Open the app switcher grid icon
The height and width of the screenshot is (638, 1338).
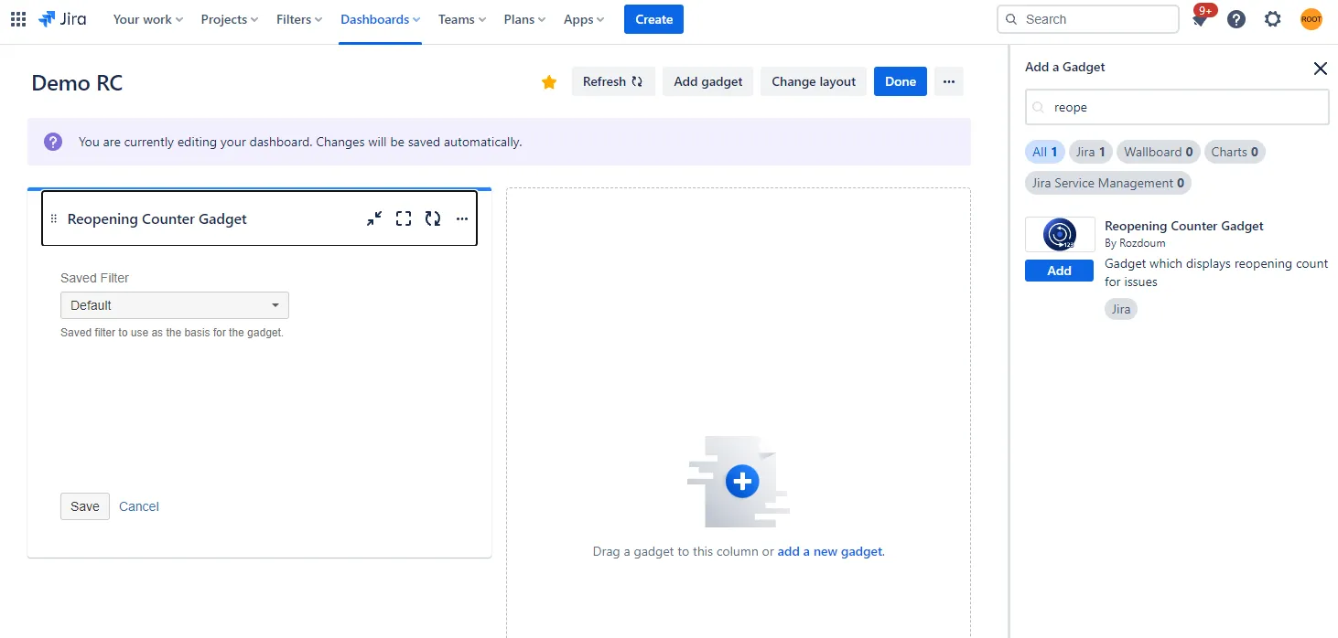[18, 19]
